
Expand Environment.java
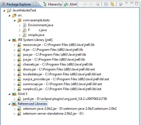(20, 25)
